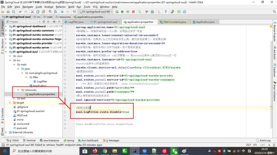The image size is (277, 155).
Task: Toggle the Ant Build side panel
Action: 274,53
